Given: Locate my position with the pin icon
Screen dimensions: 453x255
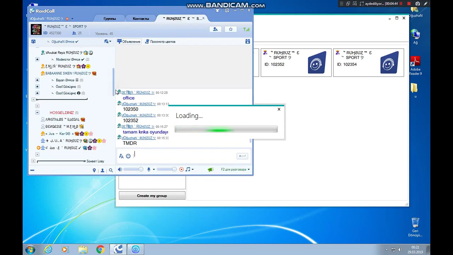Looking at the screenshot, I should (94, 170).
